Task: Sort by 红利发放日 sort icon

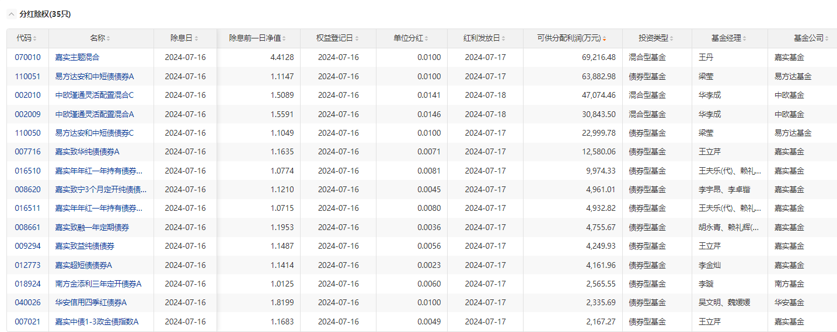Action: click(x=504, y=38)
